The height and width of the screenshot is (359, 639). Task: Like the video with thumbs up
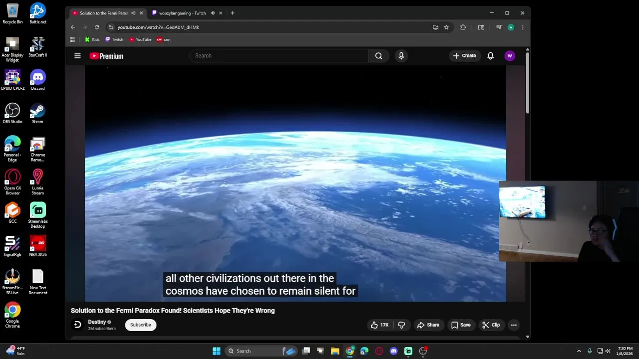379,325
